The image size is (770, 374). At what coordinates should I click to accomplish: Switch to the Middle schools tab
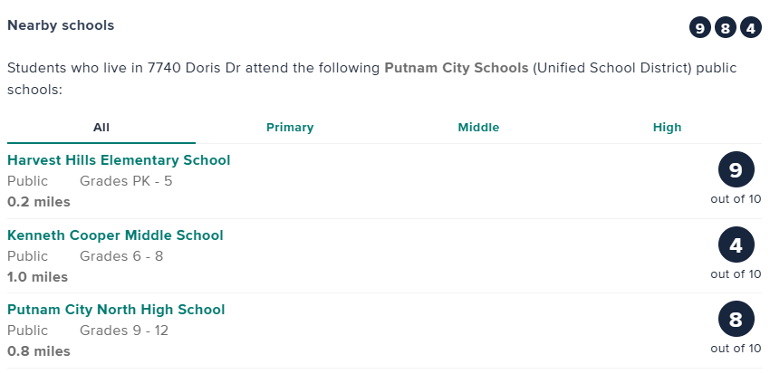478,128
